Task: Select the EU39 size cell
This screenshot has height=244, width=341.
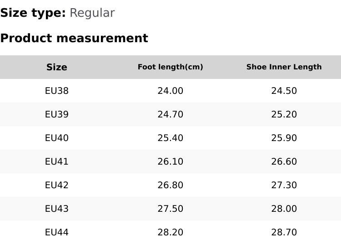Action: (x=57, y=114)
